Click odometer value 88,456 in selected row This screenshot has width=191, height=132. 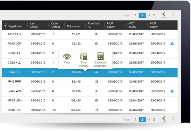click(76, 72)
